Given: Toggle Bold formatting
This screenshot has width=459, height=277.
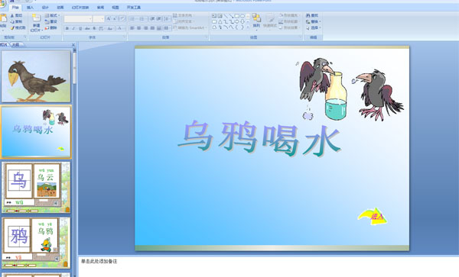Looking at the screenshot, I should click(x=67, y=28).
